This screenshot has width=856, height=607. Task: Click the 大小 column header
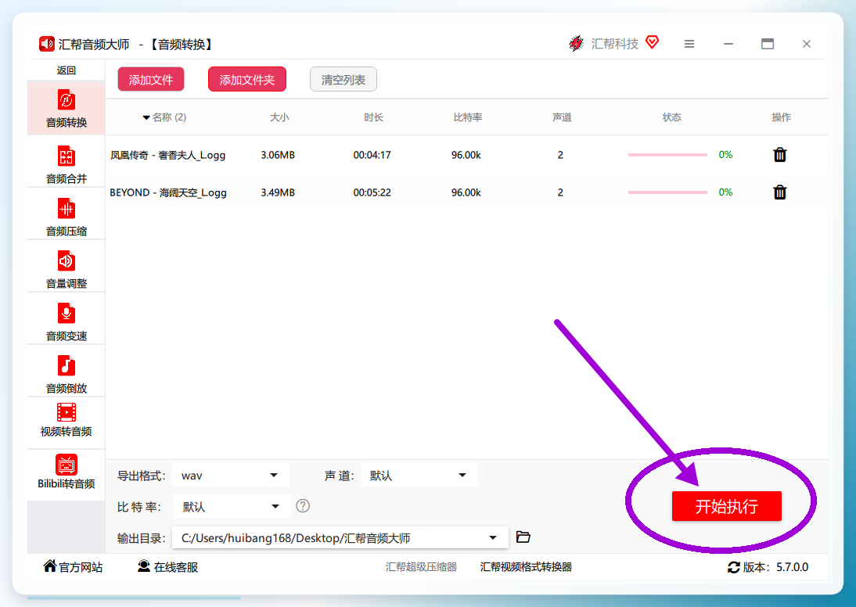pos(279,117)
